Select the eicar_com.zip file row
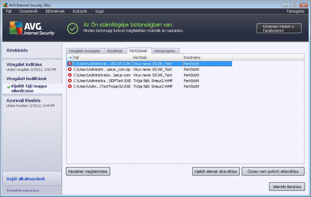 click(x=149, y=70)
